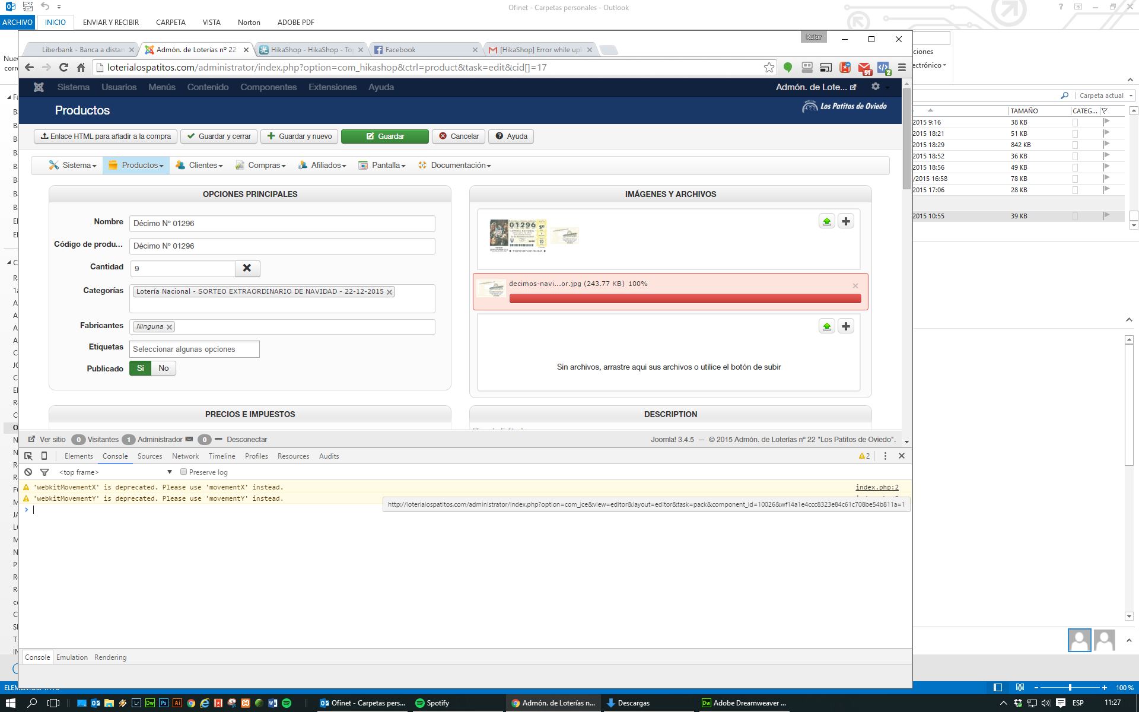Click the green upload image icon

coord(826,221)
